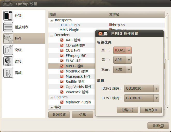The image size is (171, 132).
Task: Click the 关闭(C) button
Action: (158, 126)
